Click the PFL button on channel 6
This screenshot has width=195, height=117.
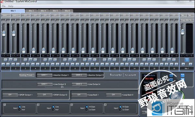[x=55, y=60]
